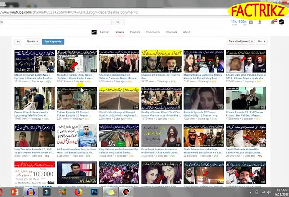
Task: Open Shah Salman Aur Unke Bete thumbnail
Action: click(204, 136)
